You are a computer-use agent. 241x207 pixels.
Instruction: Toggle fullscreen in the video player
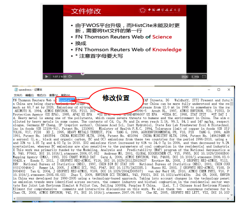click(204, 77)
